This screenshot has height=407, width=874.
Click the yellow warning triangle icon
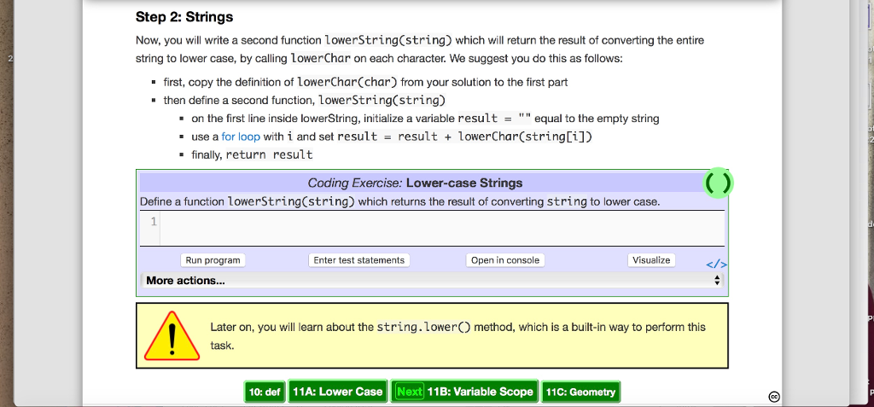pos(172,335)
